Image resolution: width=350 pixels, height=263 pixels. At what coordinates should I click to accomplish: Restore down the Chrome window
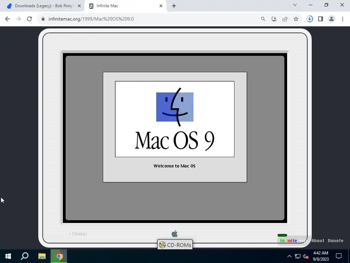tap(326, 5)
